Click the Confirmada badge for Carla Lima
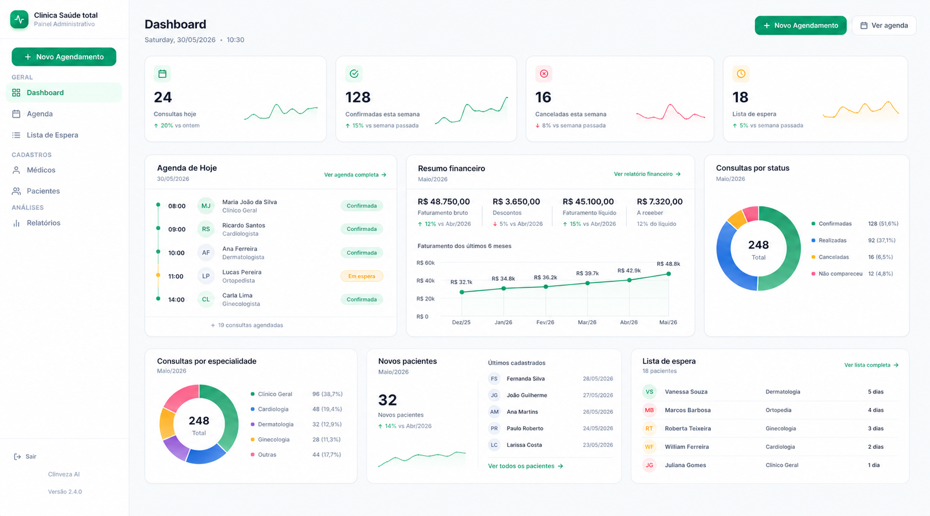 tap(362, 299)
